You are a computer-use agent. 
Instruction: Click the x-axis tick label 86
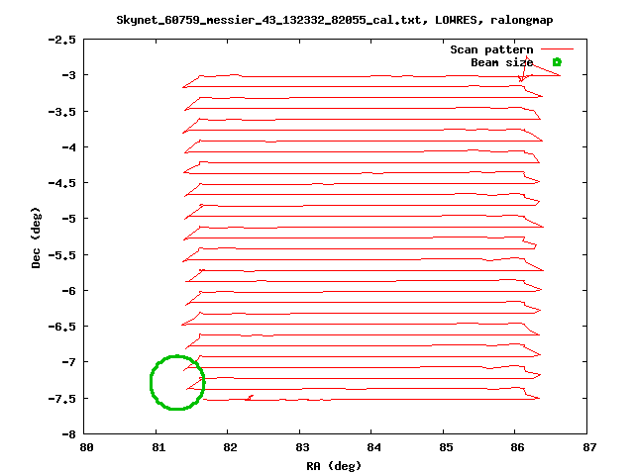click(517, 447)
